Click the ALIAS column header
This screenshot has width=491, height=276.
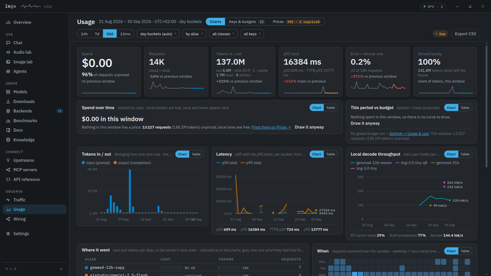click(90, 259)
